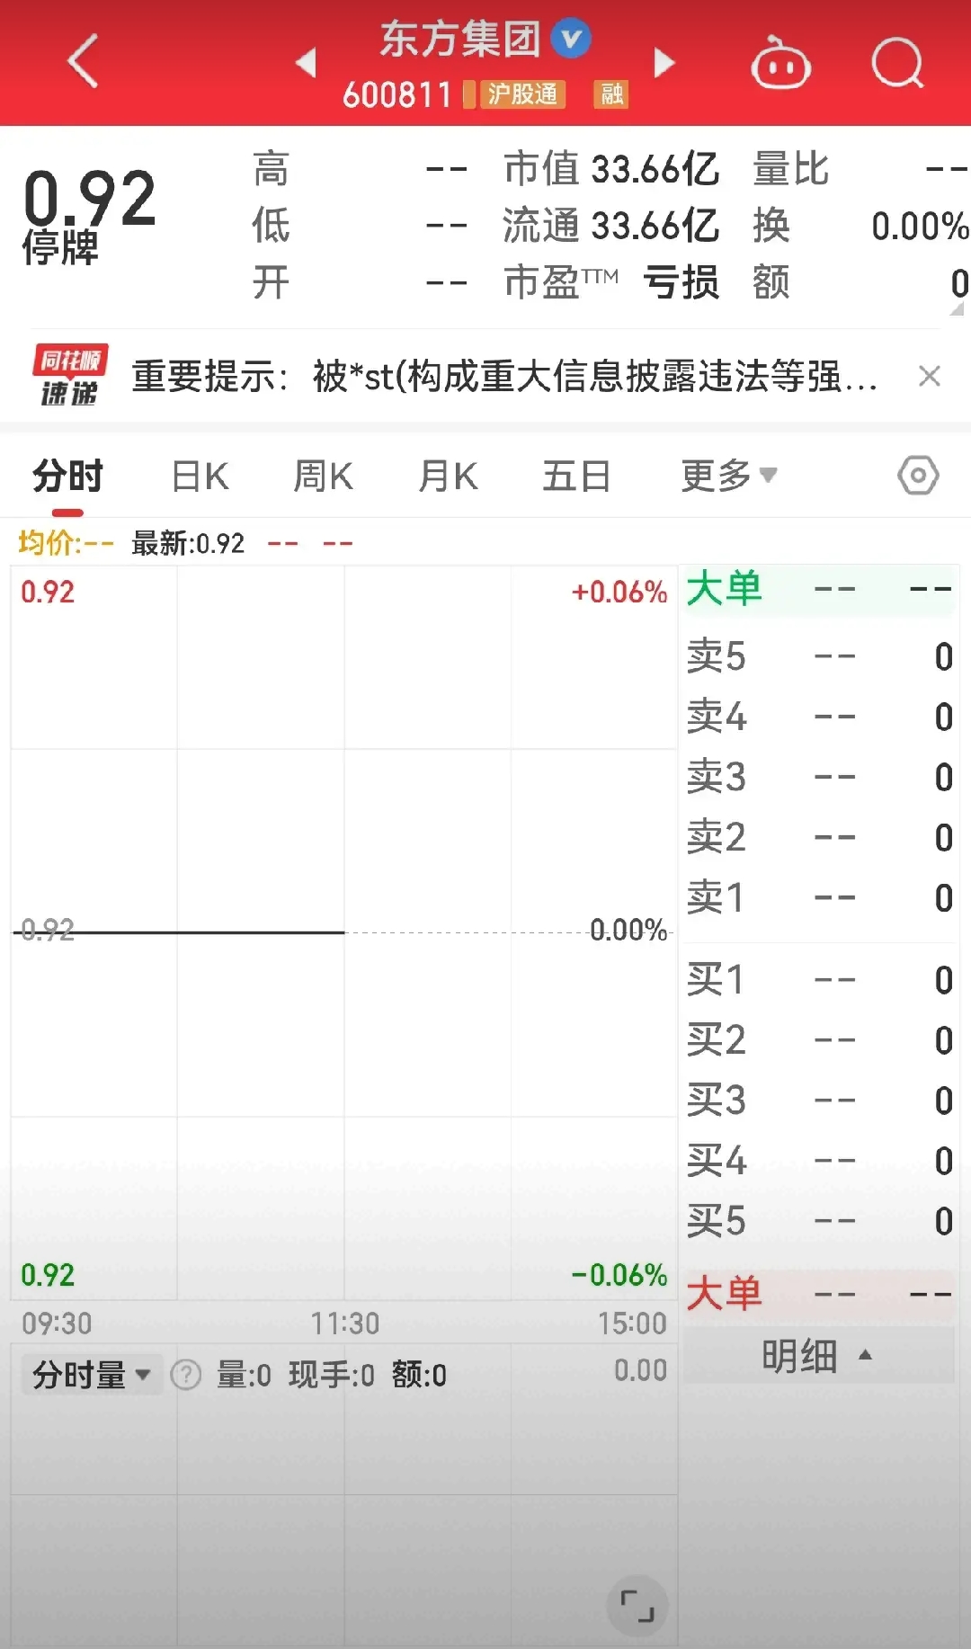Tap the large 0.92 current price

click(x=90, y=198)
